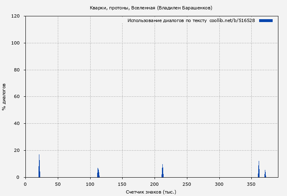Click the y-axis label "% диалогов"

[4, 97]
